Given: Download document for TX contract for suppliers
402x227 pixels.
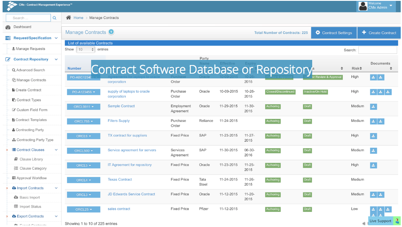Looking at the screenshot, I should pos(373,136).
